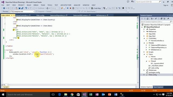
Task: Select SalesmanDBContext.cs in Solution Explorer
Action: [x=159, y=45]
